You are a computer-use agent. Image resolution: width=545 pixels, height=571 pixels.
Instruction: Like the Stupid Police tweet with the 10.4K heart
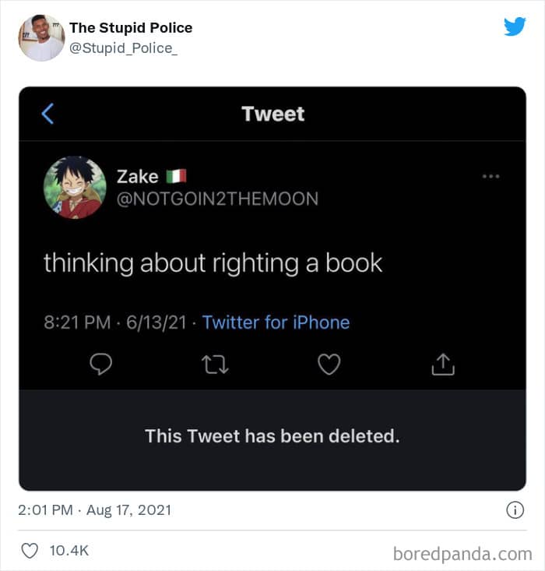coord(30,551)
